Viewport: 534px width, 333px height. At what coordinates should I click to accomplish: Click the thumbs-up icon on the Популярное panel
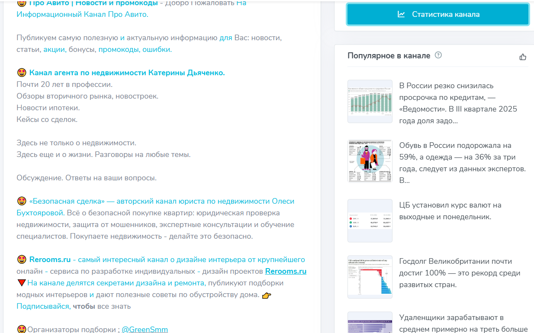523,56
